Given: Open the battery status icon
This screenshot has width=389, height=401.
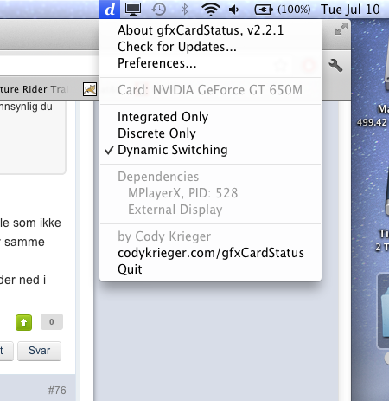Looking at the screenshot, I should [264, 10].
